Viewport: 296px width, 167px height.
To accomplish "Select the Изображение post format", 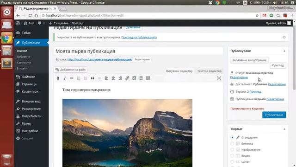I will [x=232, y=149].
